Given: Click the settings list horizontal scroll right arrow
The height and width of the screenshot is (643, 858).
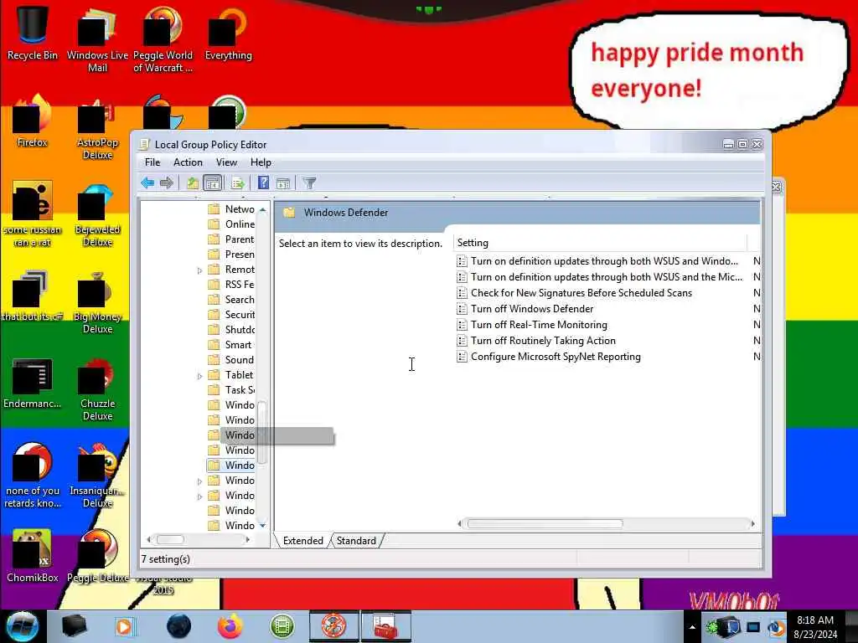Looking at the screenshot, I should (753, 524).
